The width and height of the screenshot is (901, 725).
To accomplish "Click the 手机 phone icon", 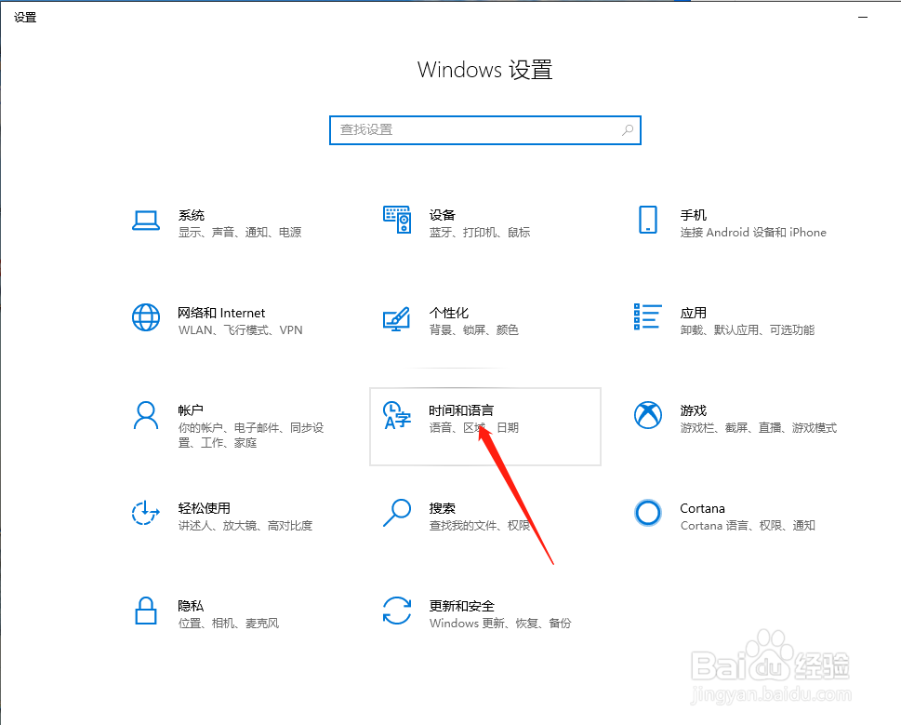I will pos(648,220).
